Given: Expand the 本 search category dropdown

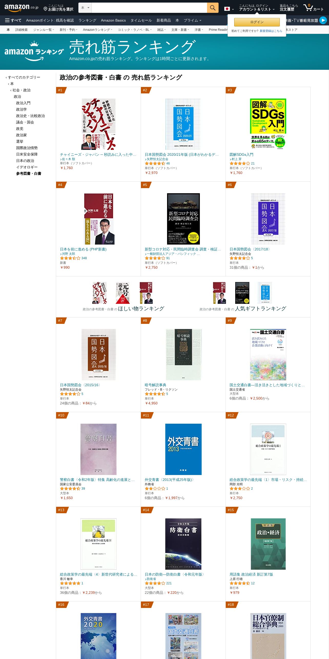Looking at the screenshot, I should 85,8.
